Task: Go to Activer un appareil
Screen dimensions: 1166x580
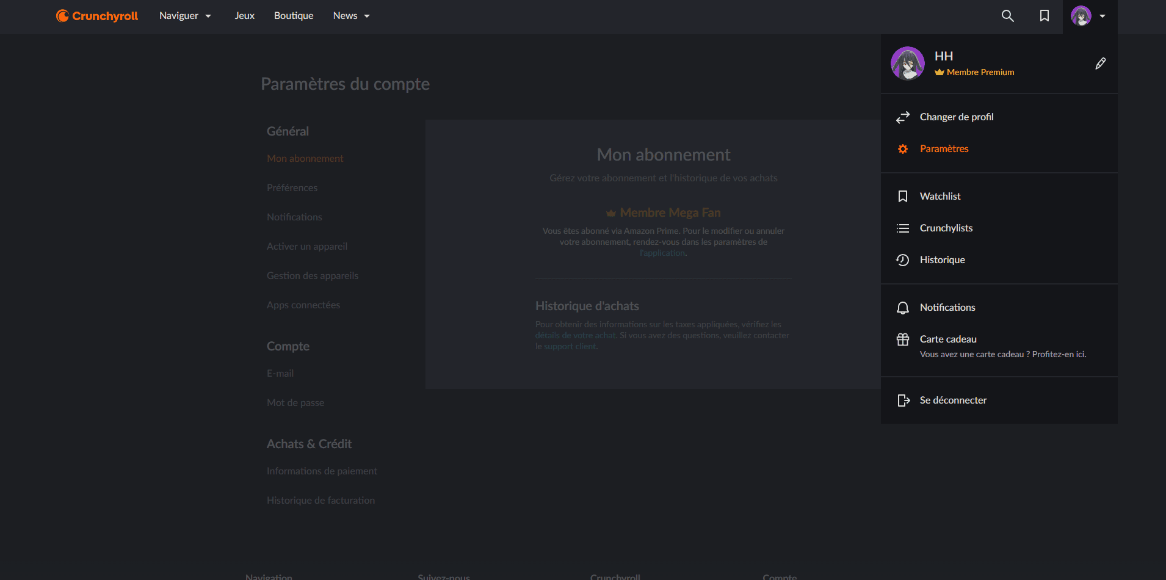Action: [307, 247]
